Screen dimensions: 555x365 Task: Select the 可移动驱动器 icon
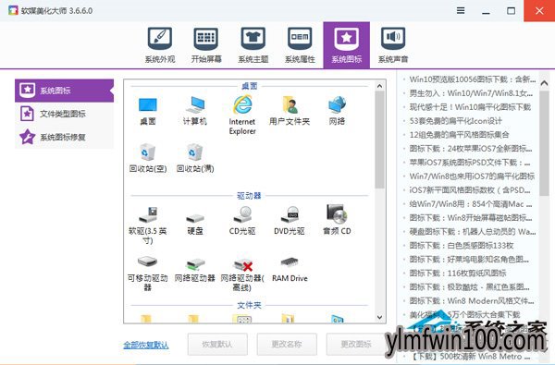coord(148,273)
